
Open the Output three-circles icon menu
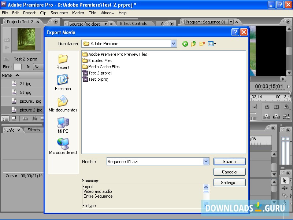click(286, 107)
